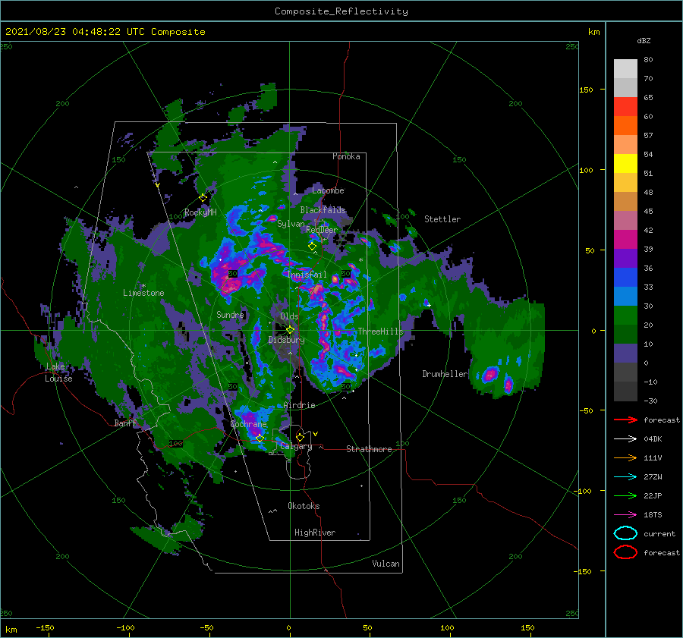Click the cyan current ellipse icon
Screen dimensions: 683x638
625,533
